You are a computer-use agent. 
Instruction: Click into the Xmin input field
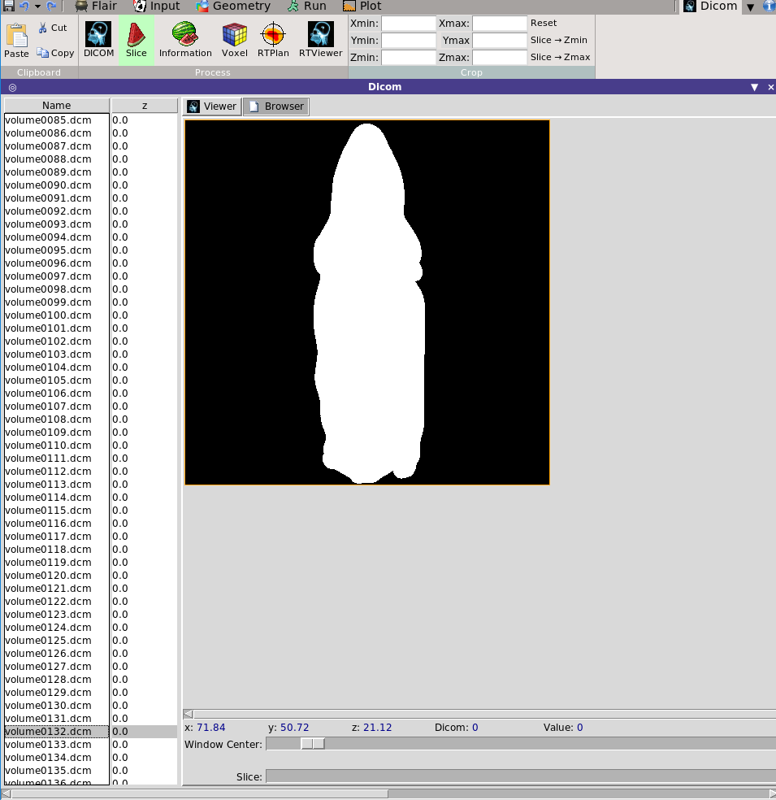pyautogui.click(x=409, y=24)
